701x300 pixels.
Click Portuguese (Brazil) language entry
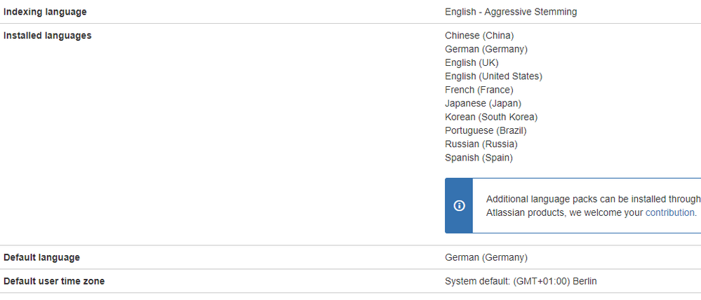[486, 130]
